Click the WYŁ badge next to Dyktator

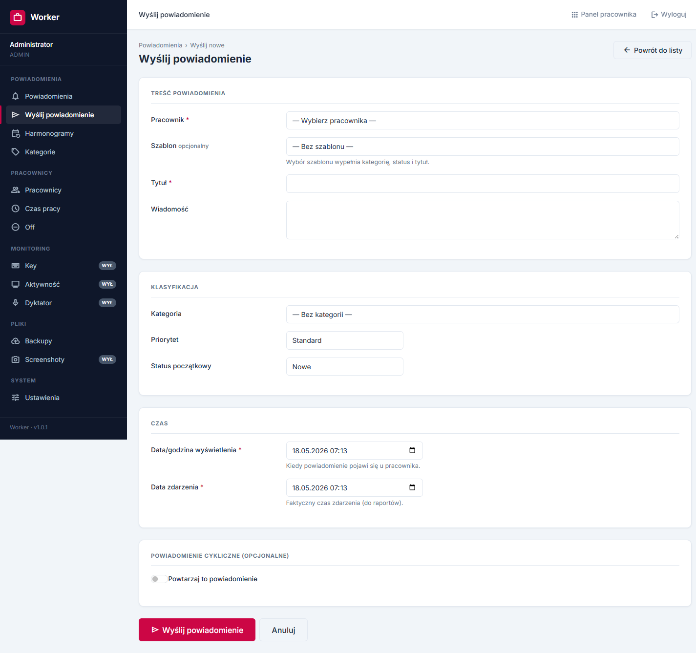click(x=107, y=303)
